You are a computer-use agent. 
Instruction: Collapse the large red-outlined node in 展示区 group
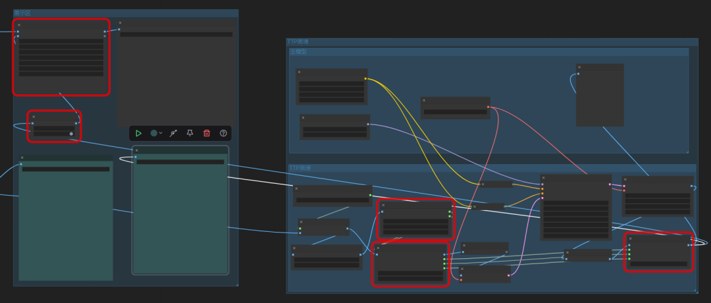[19, 25]
